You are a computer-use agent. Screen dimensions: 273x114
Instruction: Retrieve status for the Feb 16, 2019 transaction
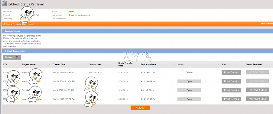click(257, 98)
